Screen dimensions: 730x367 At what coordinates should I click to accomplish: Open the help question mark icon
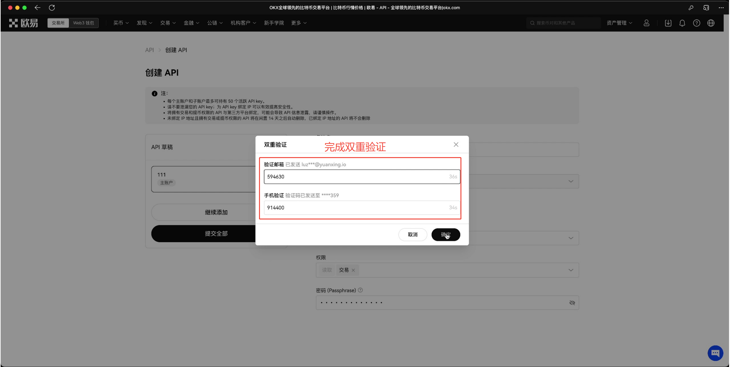696,23
